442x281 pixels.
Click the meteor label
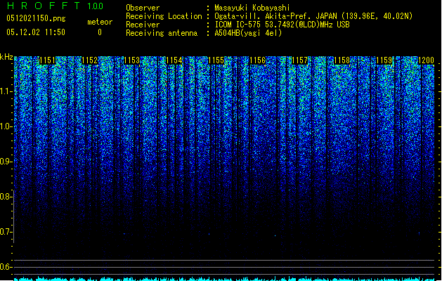coord(100,22)
